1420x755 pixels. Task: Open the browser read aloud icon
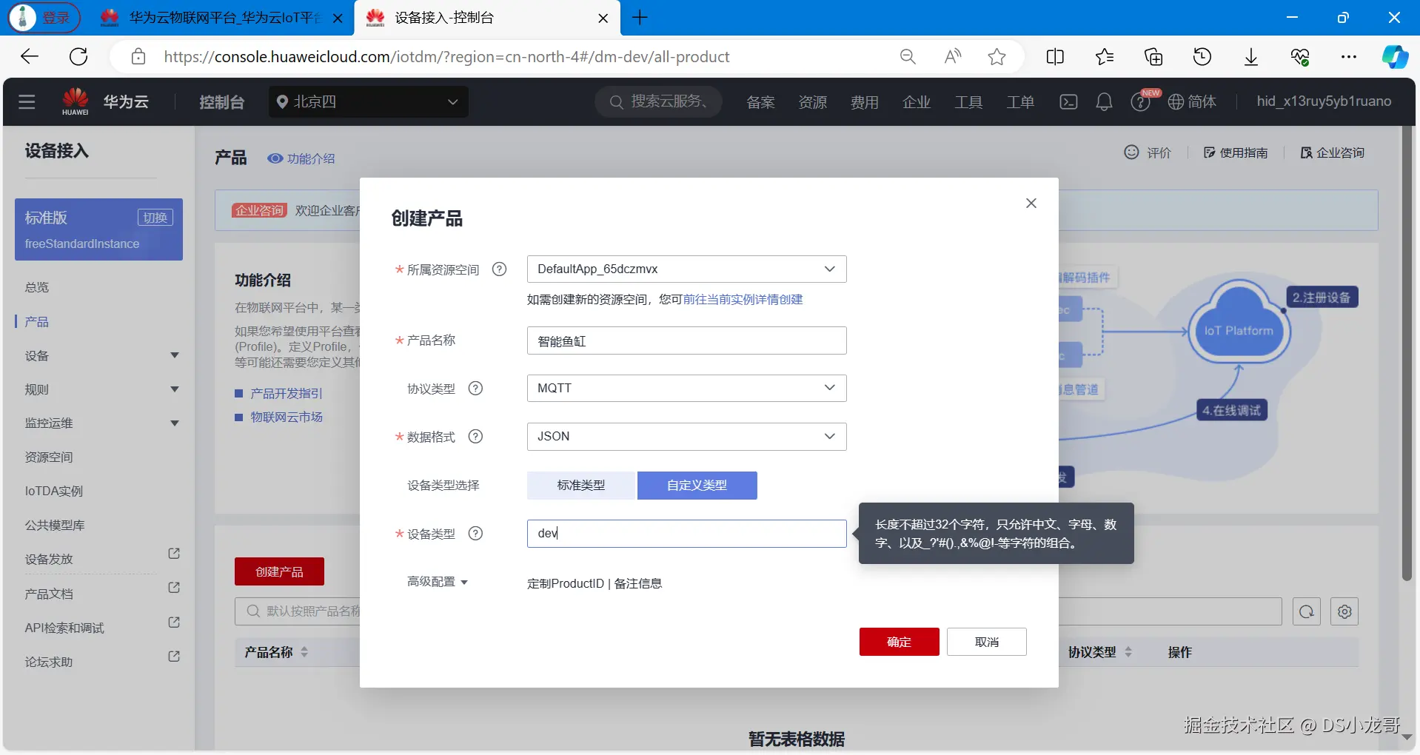pyautogui.click(x=953, y=56)
